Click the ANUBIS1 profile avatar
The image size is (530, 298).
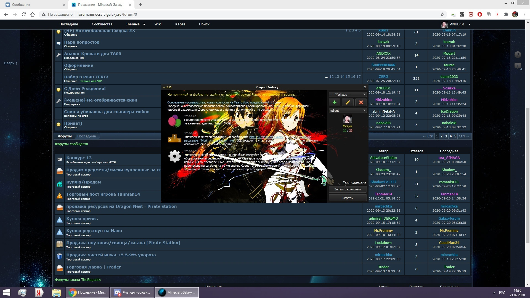pyautogui.click(x=444, y=24)
